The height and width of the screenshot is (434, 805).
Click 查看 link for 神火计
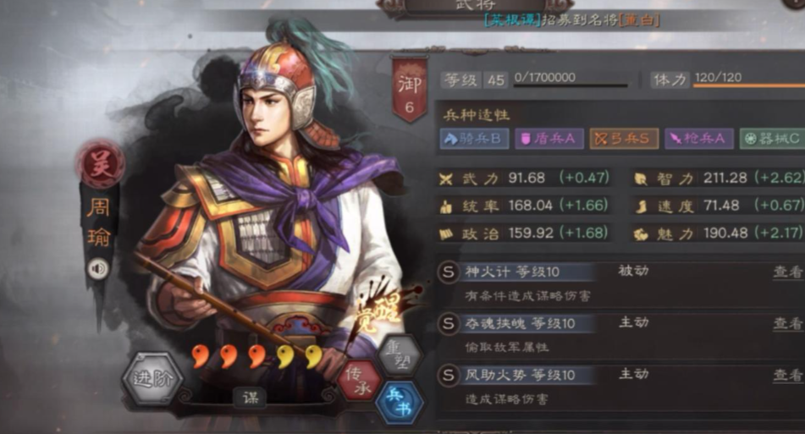click(787, 272)
